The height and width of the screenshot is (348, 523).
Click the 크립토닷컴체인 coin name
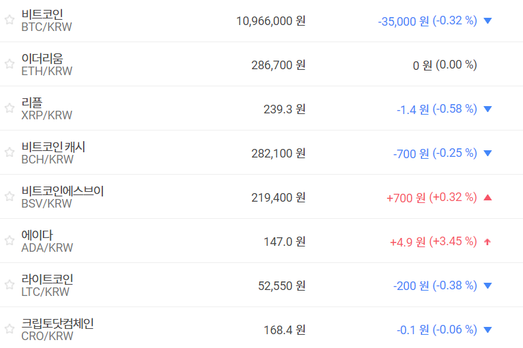point(57,324)
